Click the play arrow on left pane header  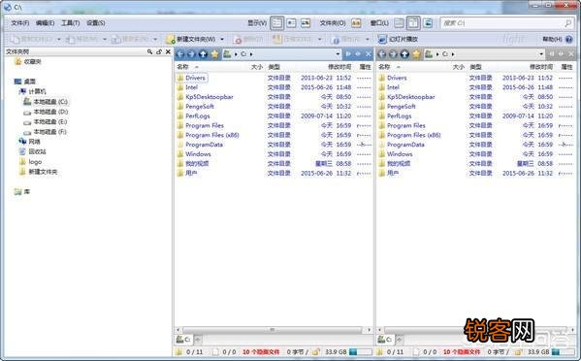tap(348, 54)
